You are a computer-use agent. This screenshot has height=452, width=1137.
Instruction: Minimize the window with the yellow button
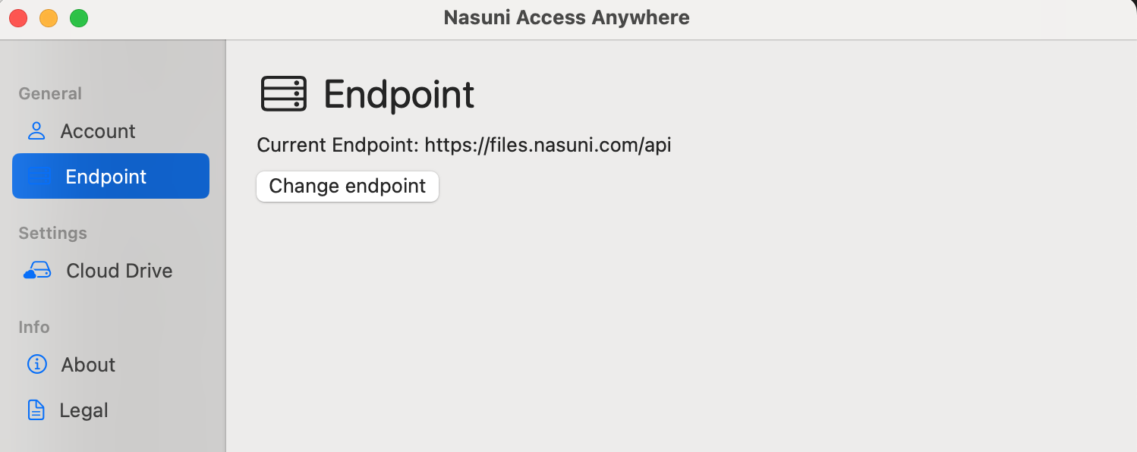[x=49, y=18]
